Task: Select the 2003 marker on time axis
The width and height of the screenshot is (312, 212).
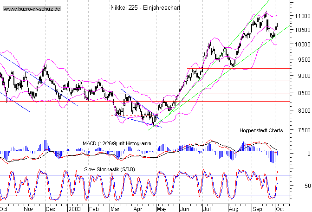Action: click(74, 209)
